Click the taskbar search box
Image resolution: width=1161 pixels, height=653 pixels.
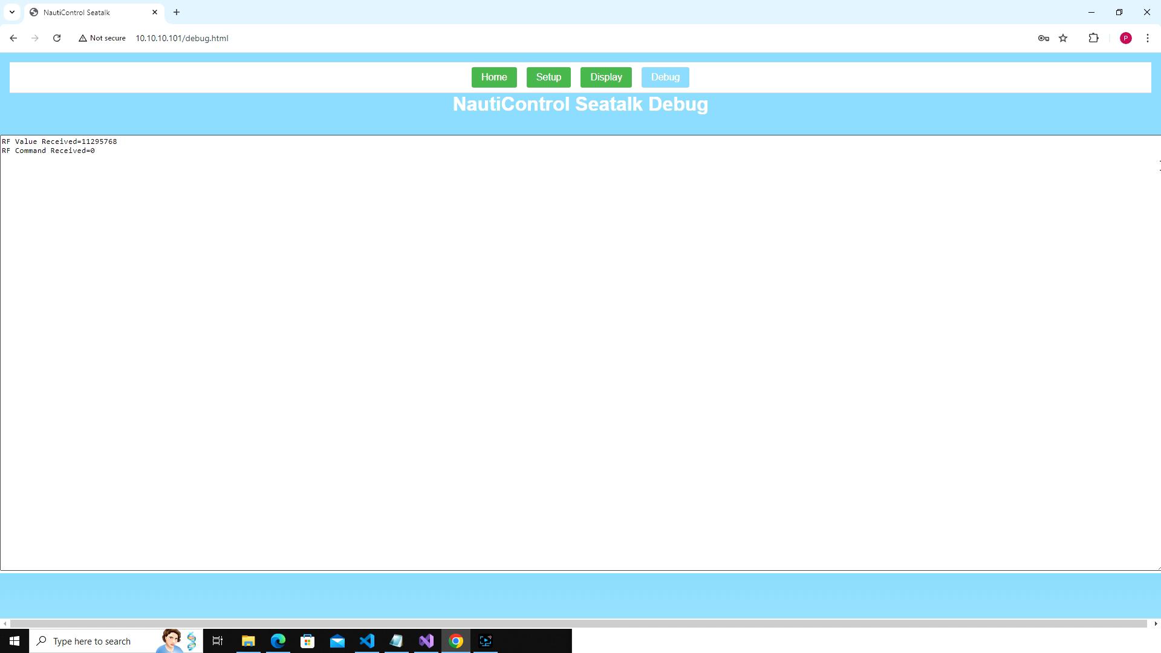116,641
